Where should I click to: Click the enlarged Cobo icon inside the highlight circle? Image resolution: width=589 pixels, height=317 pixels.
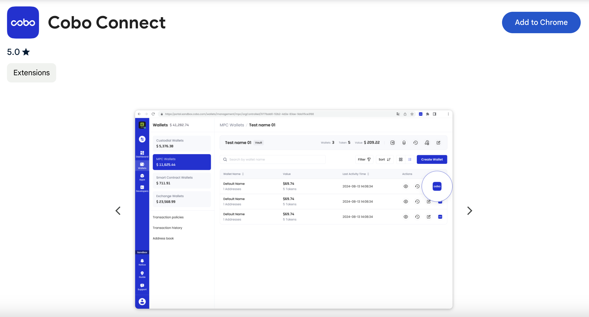[x=437, y=186]
